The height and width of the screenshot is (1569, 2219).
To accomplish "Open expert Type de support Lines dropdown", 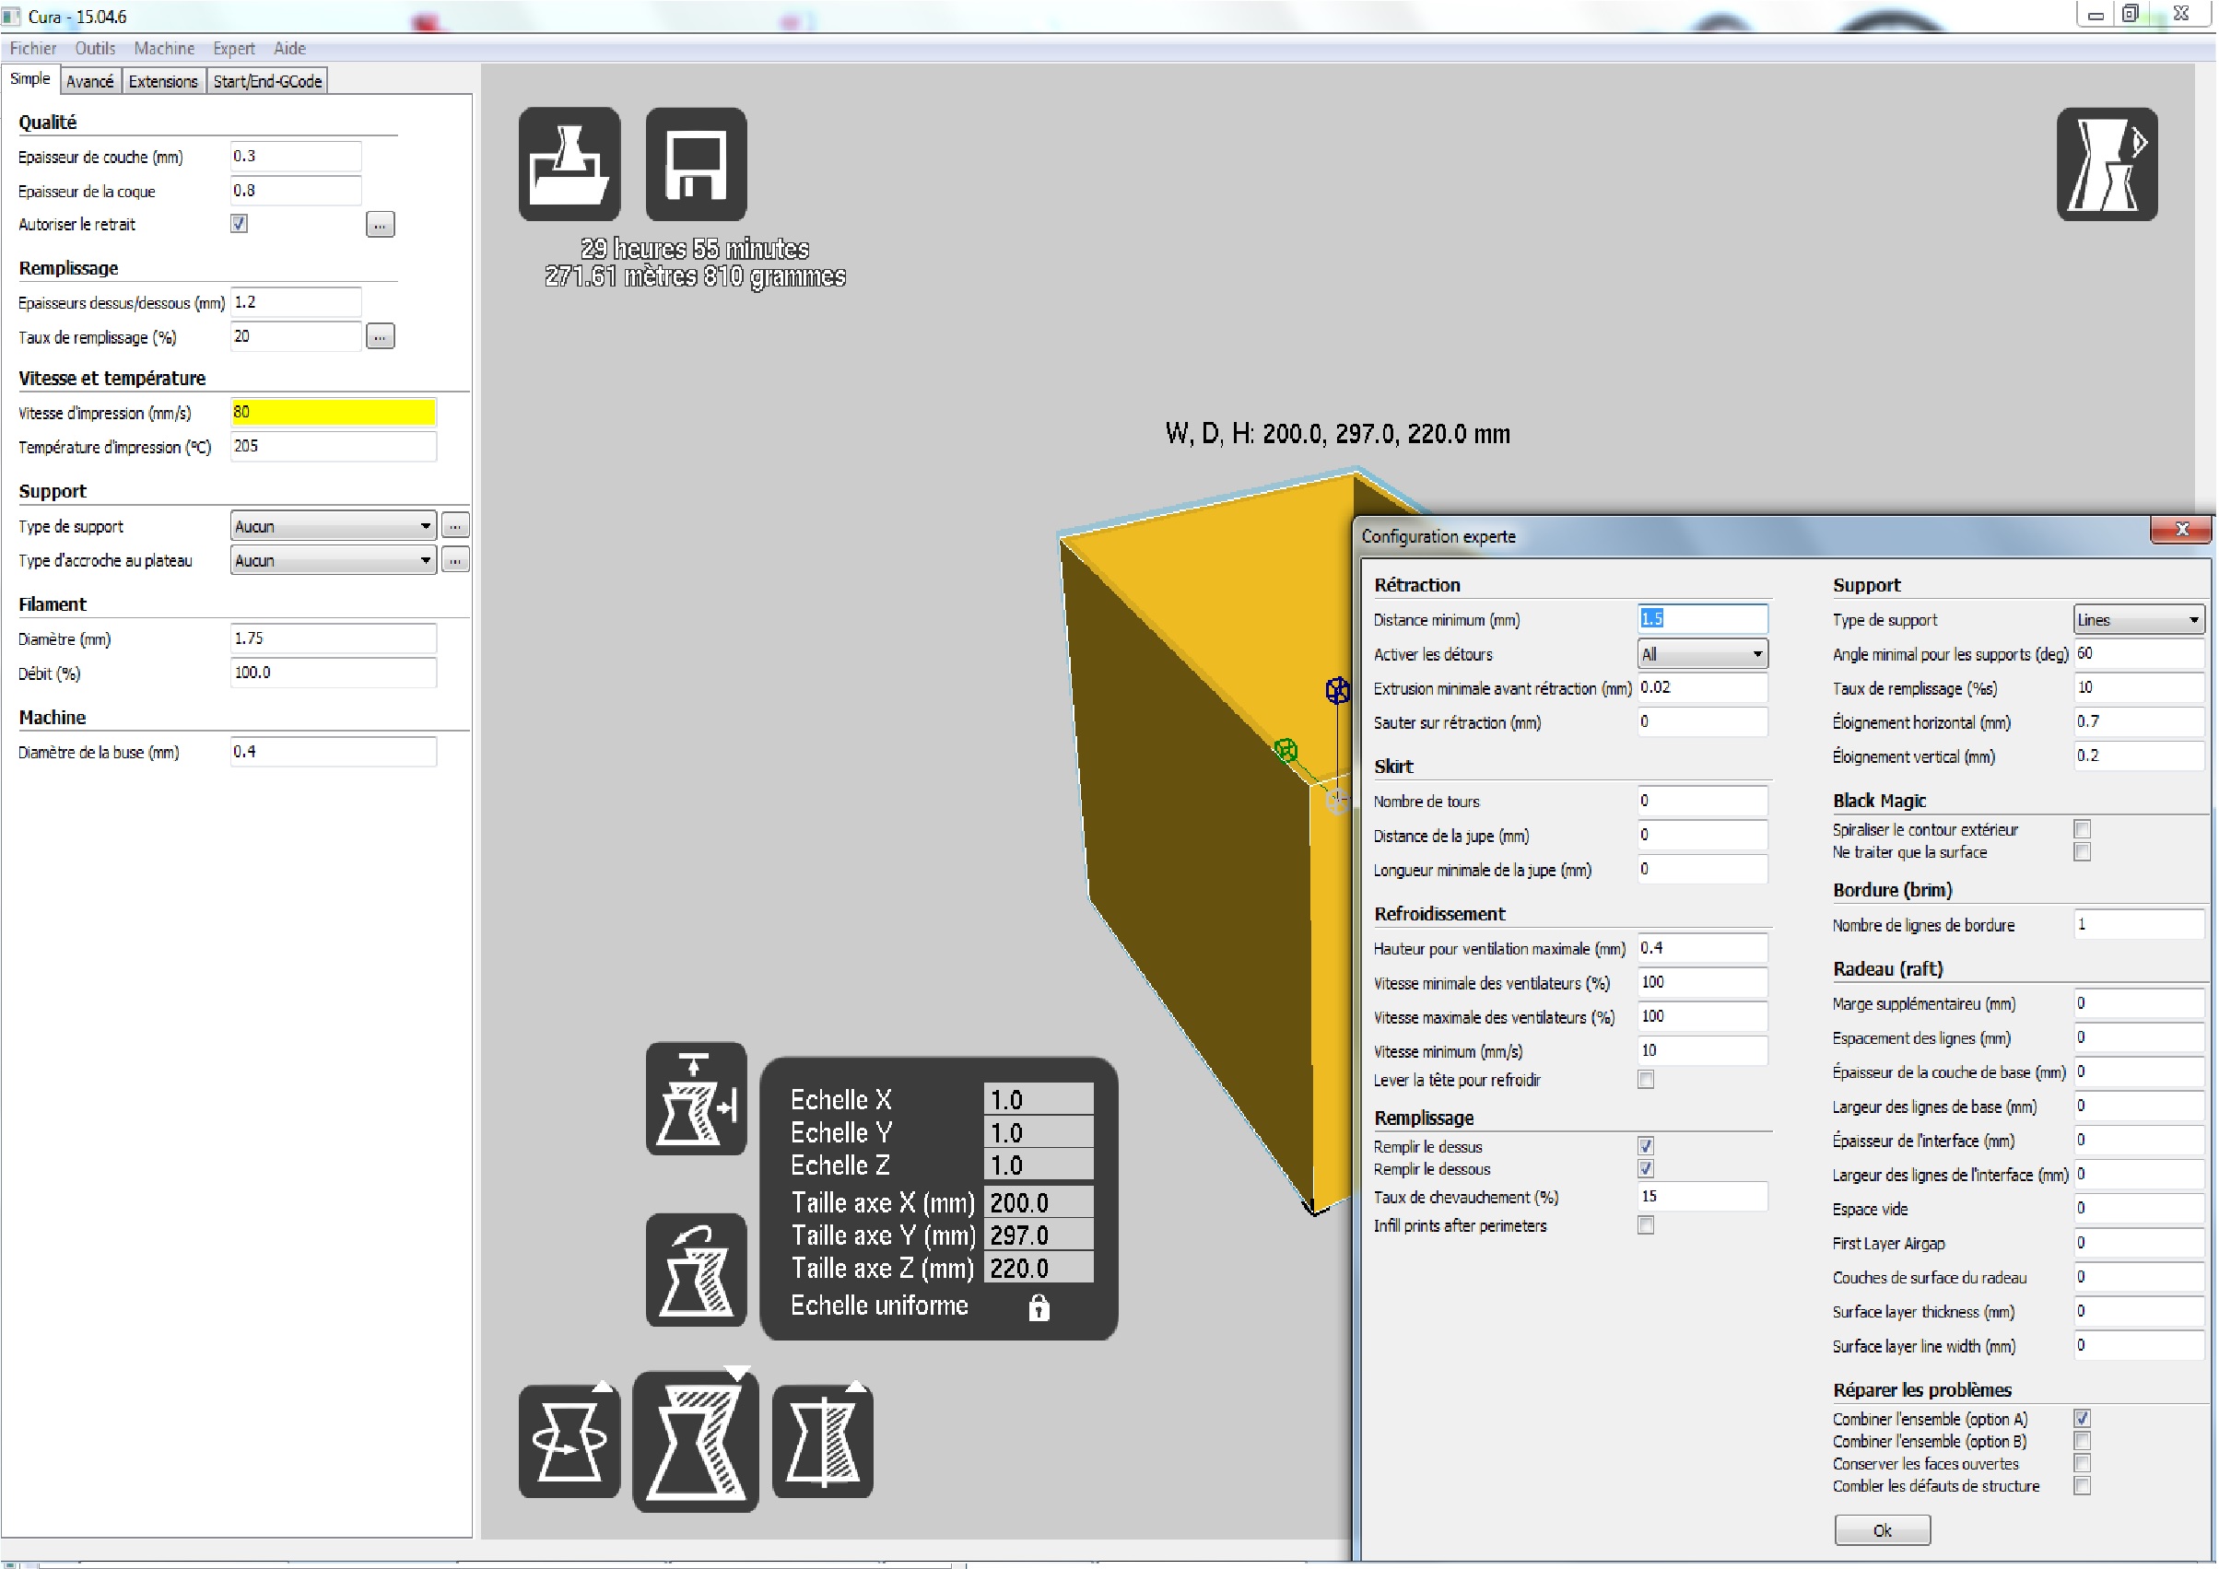I will (x=2138, y=619).
